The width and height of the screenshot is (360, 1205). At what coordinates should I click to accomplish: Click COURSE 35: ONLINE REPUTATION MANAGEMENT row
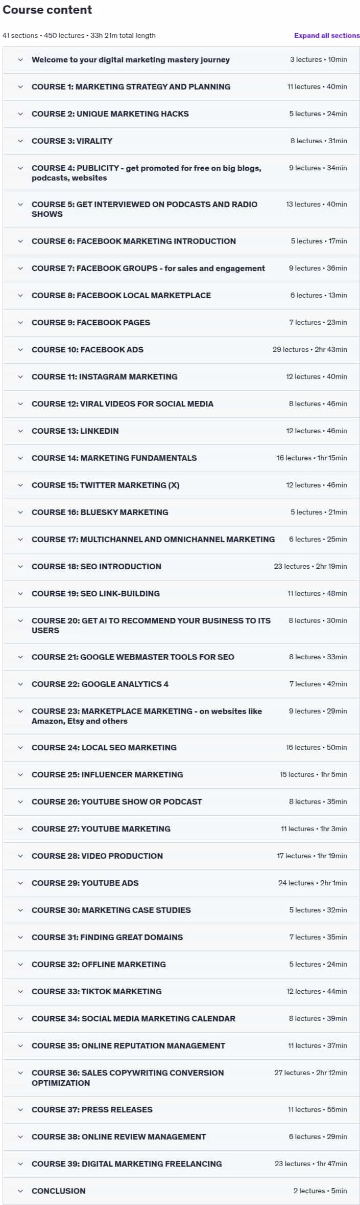tap(181, 1046)
